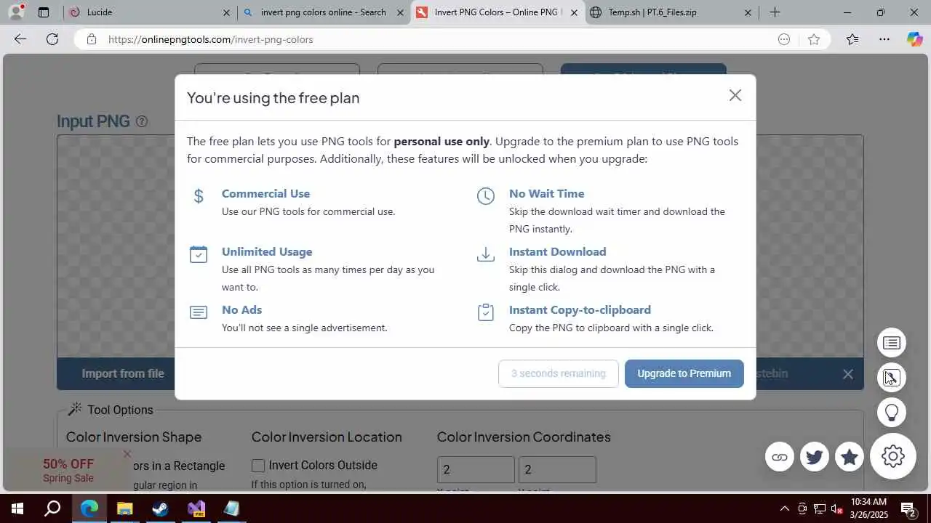Click the No Ads heading
Viewport: 931px width, 523px height.
(x=241, y=309)
